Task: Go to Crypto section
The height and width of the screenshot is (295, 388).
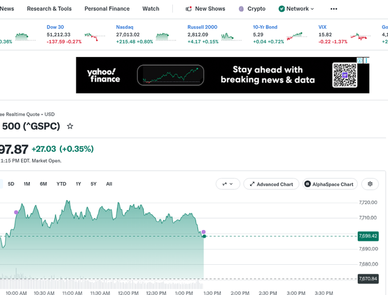Action: tap(256, 9)
